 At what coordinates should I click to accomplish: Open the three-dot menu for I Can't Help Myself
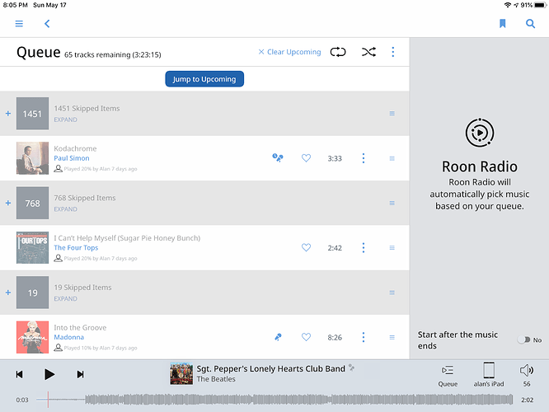tap(364, 248)
